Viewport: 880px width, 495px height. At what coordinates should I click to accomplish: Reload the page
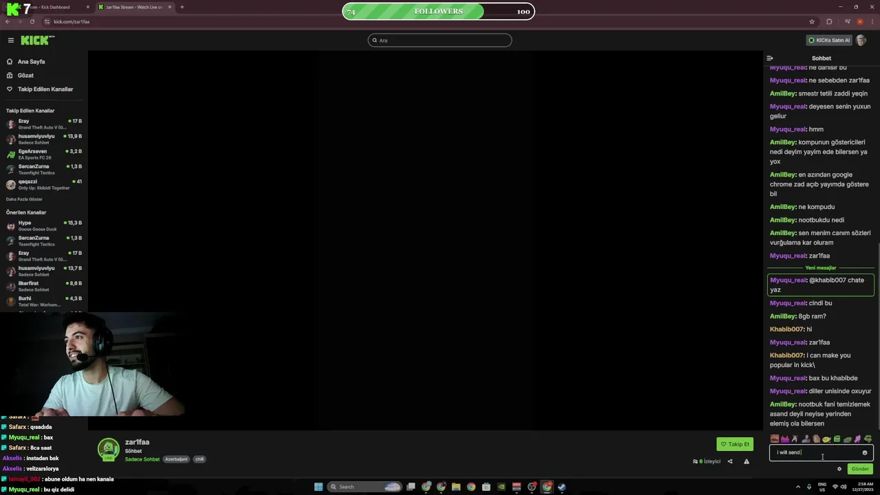coord(32,21)
